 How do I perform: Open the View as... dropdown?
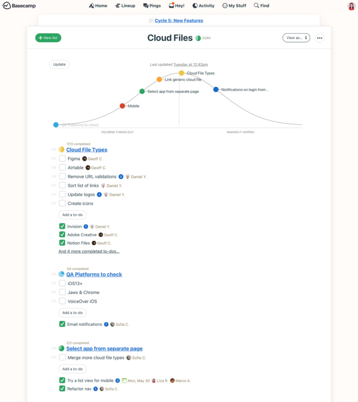click(296, 38)
